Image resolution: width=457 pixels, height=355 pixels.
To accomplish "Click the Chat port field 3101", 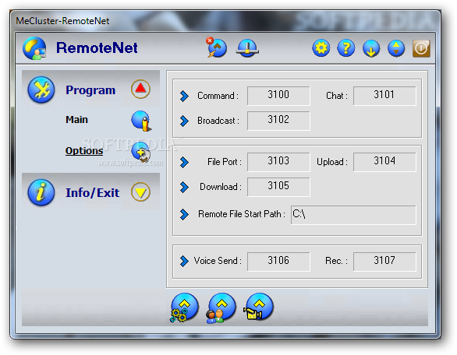I will coord(384,96).
